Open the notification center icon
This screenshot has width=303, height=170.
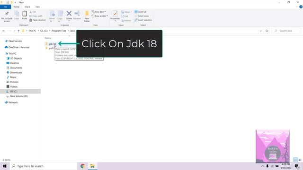coord(297,166)
